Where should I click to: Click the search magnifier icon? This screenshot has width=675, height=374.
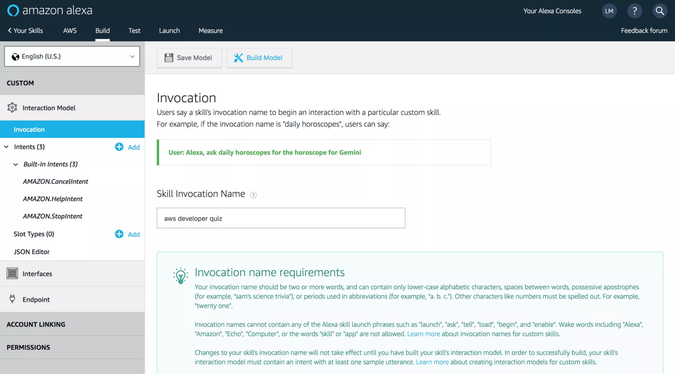point(660,11)
